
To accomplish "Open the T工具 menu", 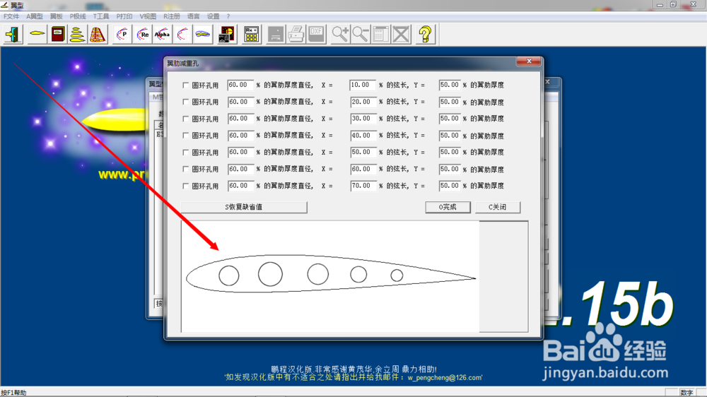I will [x=101, y=16].
